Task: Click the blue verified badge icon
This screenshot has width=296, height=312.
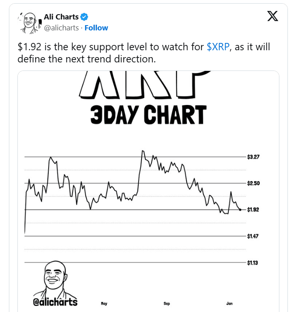Action: click(x=84, y=17)
